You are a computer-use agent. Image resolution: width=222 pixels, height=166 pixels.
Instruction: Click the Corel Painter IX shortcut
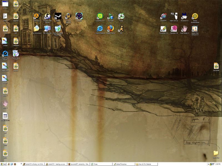(184, 29)
